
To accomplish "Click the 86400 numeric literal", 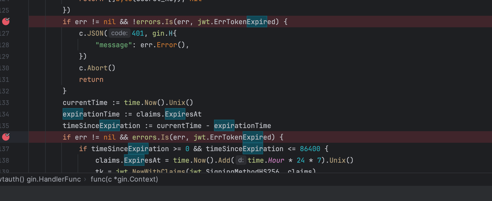I will 310,149.
